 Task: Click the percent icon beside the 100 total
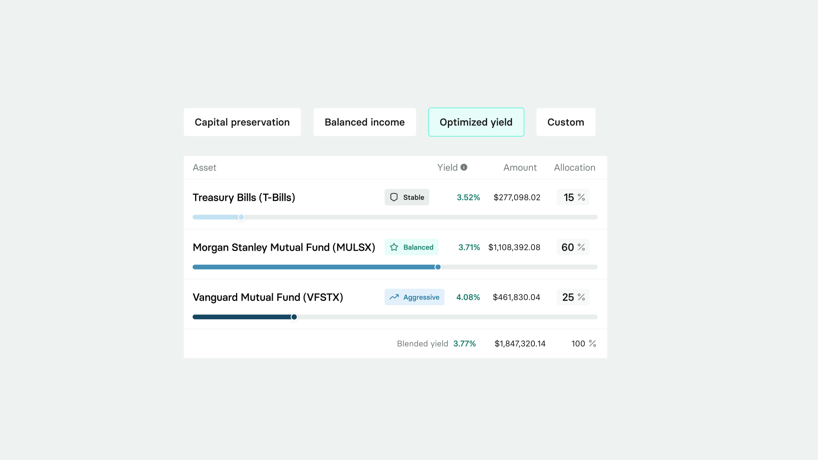click(x=592, y=343)
